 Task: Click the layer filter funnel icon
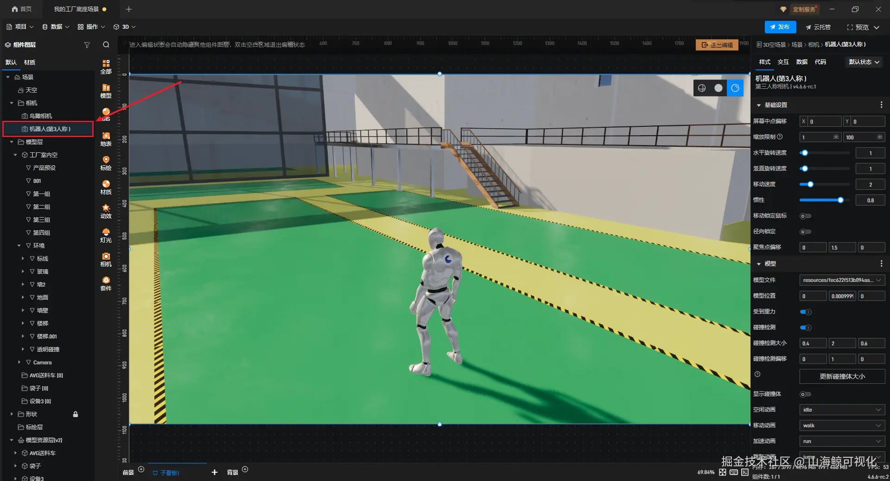(87, 45)
